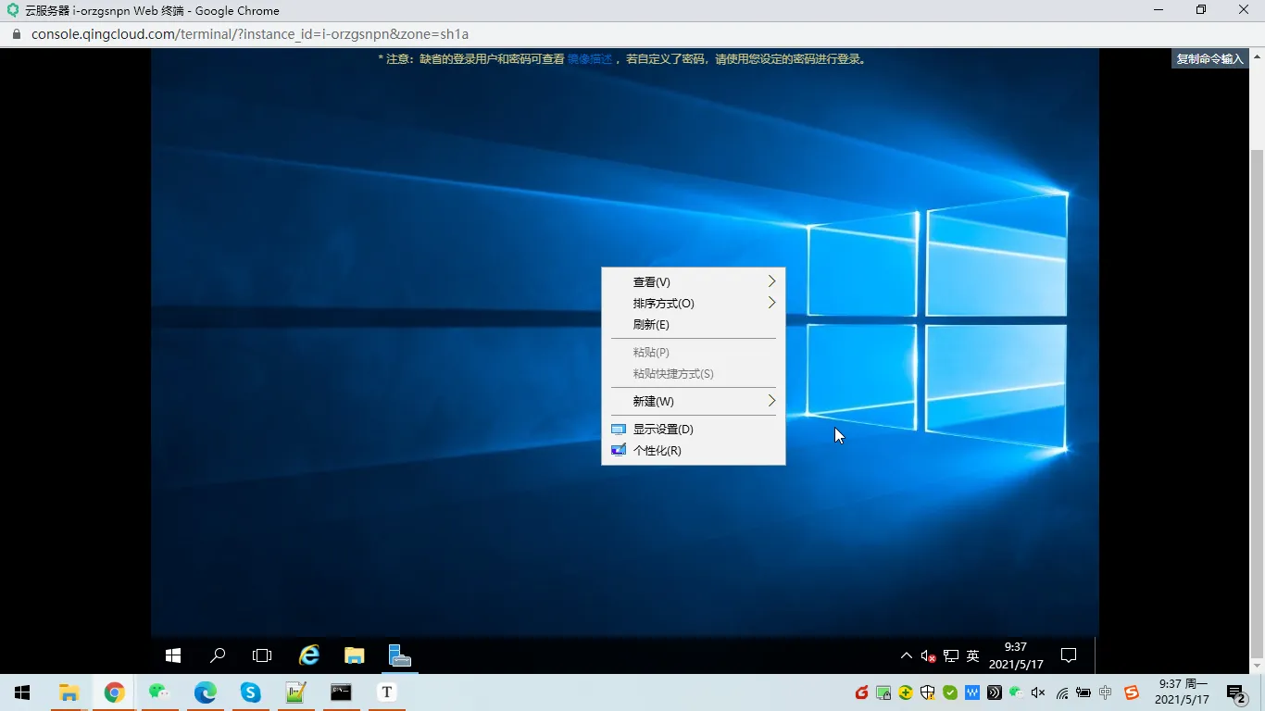Click the 复制命令输入 button
The image size is (1265, 711).
1209,57
